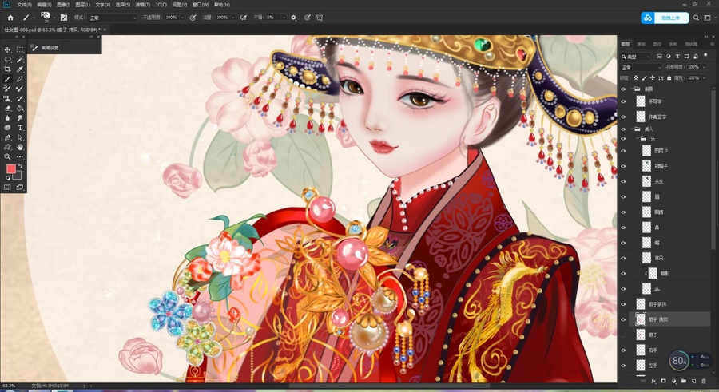Enable airbrush-style build-up icon

pyautogui.click(x=244, y=18)
